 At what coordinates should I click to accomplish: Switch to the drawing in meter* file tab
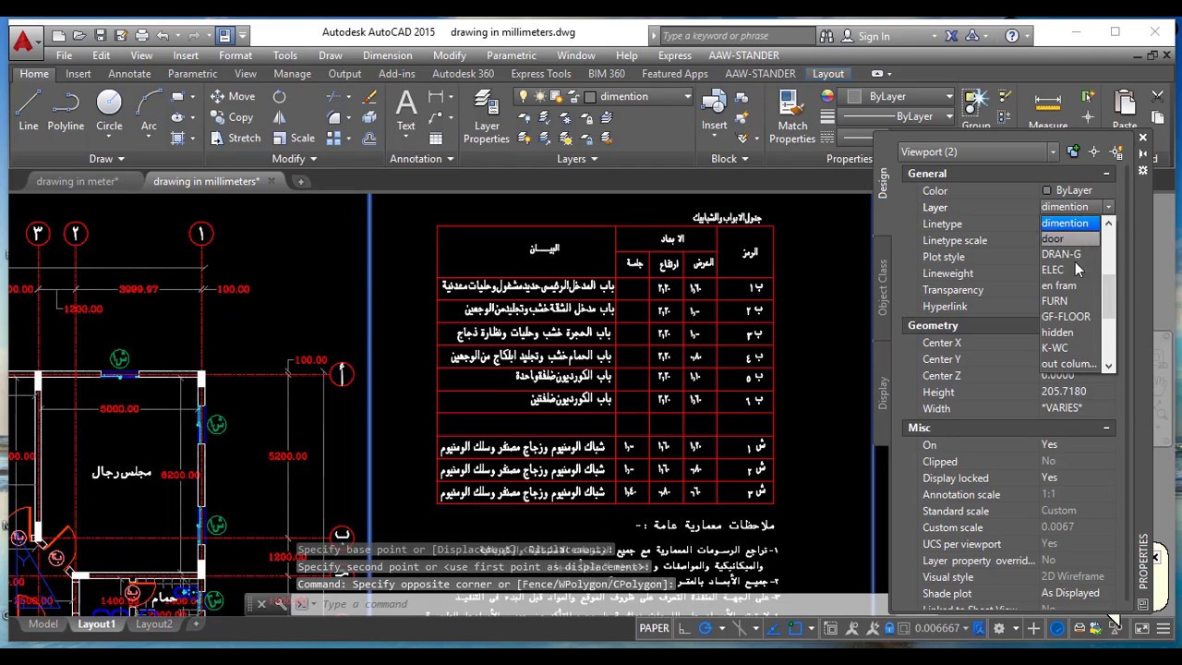78,181
